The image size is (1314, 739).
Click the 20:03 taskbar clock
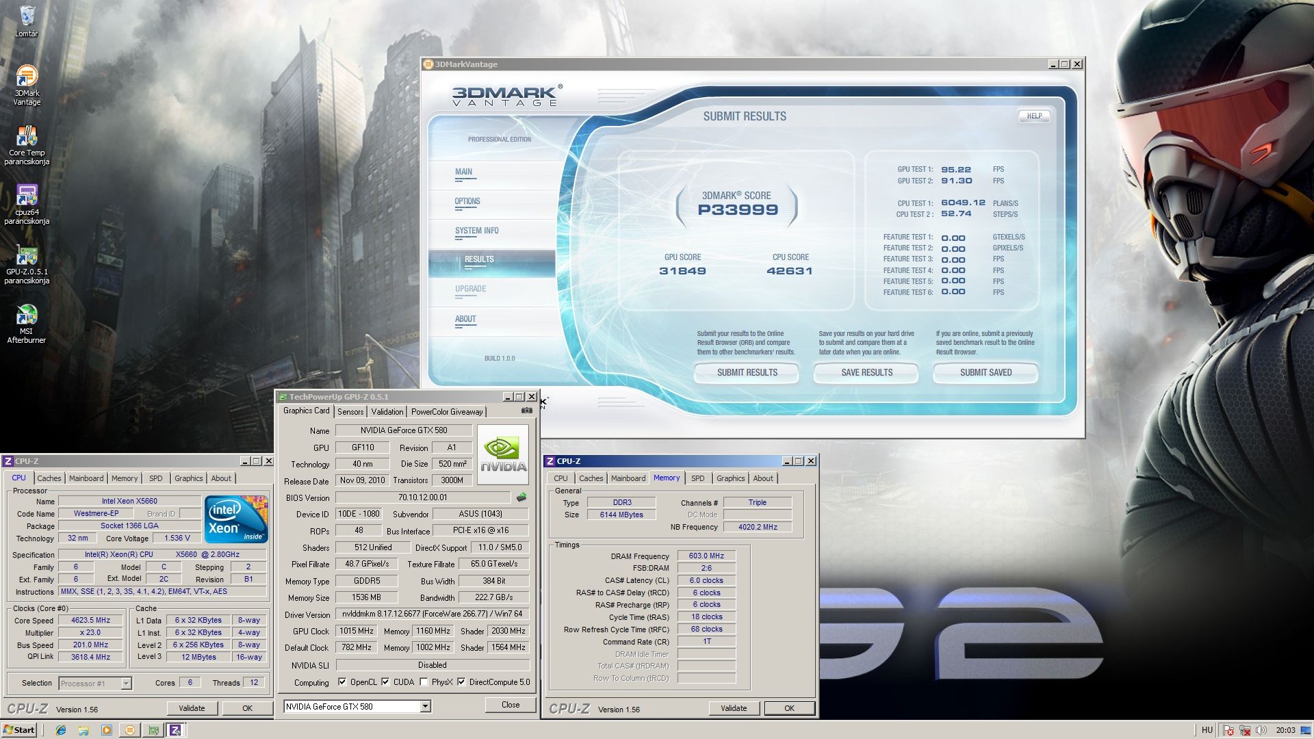click(1285, 730)
